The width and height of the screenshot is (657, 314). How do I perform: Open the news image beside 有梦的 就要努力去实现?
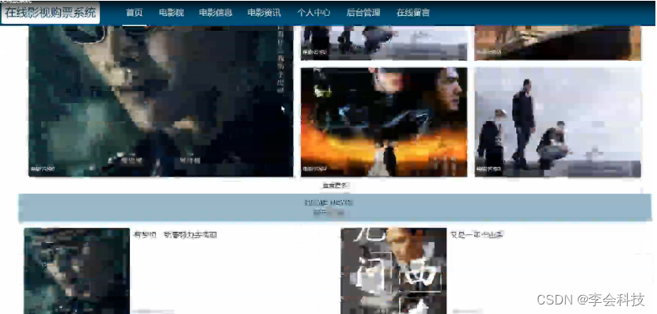coord(77,270)
